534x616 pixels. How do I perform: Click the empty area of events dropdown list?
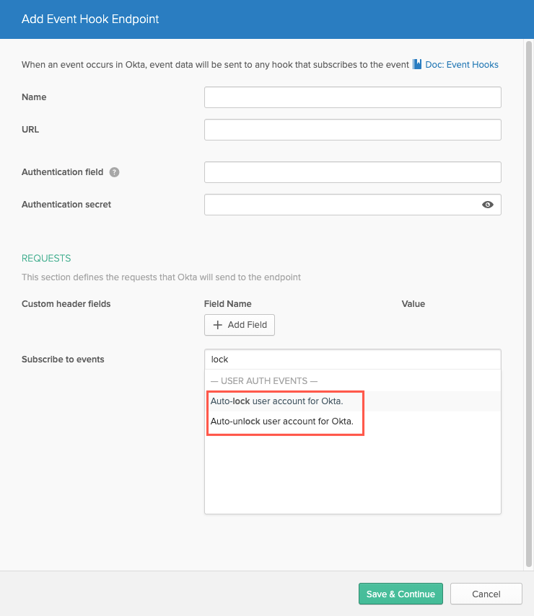pyautogui.click(x=353, y=473)
